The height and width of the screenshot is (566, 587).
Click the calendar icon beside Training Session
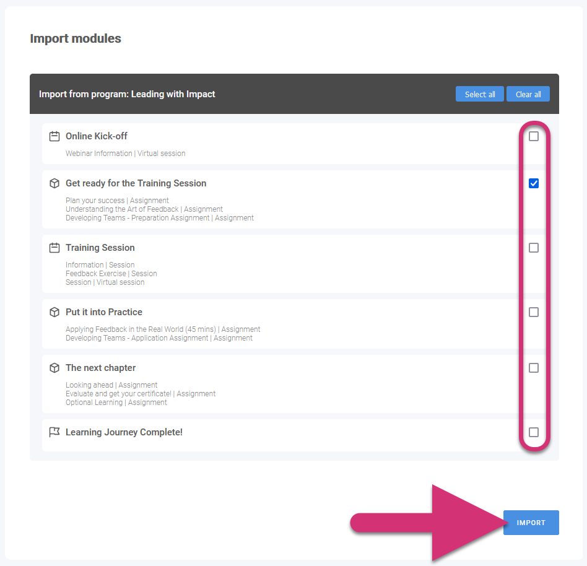coord(54,247)
